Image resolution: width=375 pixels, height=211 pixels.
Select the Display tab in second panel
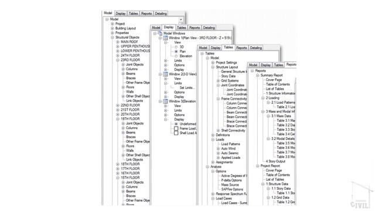point(169,28)
